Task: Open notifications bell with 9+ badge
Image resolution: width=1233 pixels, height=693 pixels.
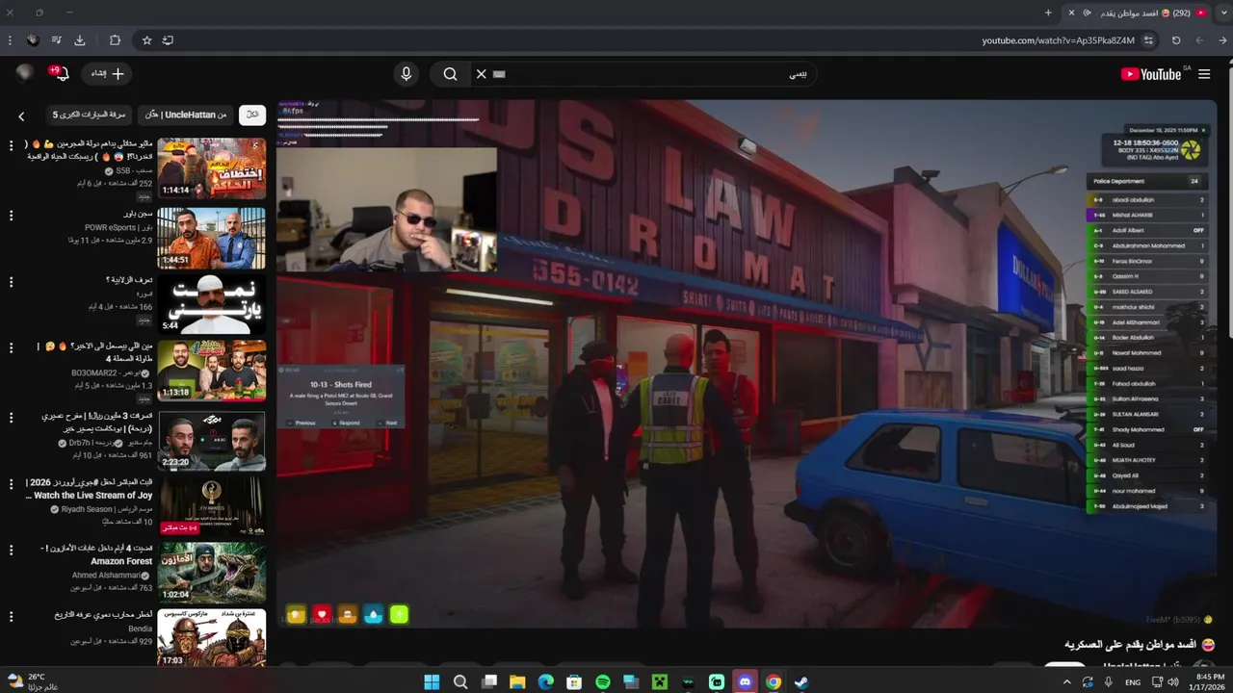Action: [x=60, y=74]
